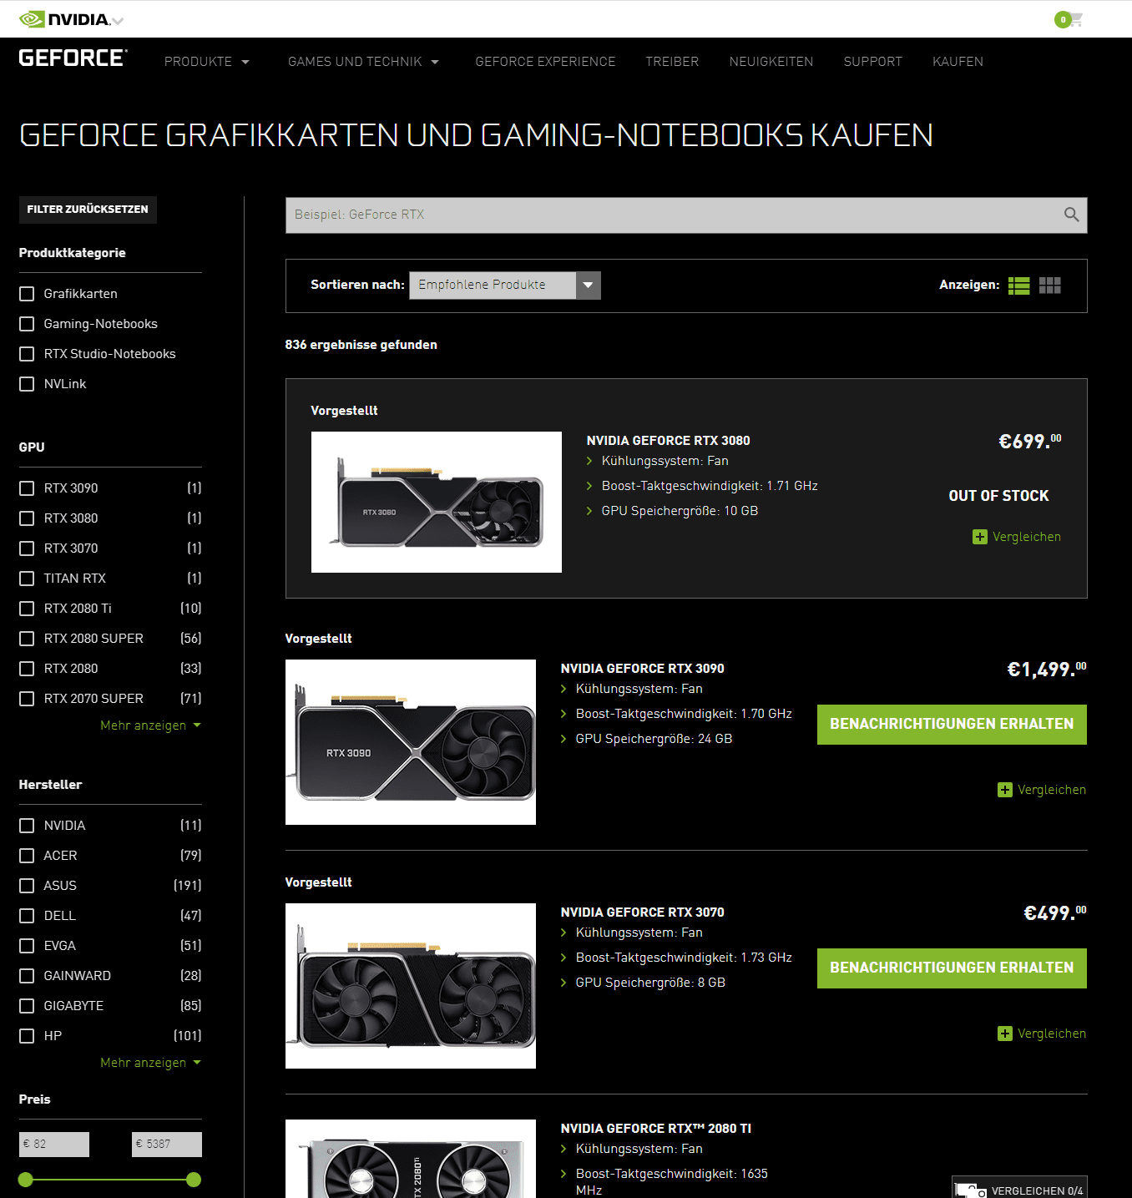Open the Neuigkeiten menu item
The image size is (1132, 1198).
tap(771, 62)
